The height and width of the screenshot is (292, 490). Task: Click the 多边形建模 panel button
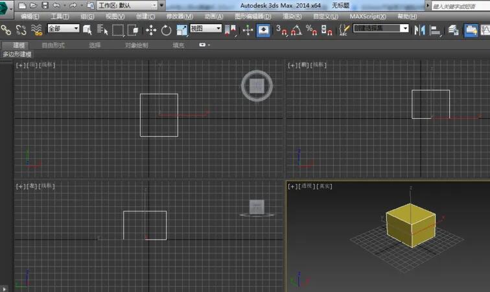17,54
